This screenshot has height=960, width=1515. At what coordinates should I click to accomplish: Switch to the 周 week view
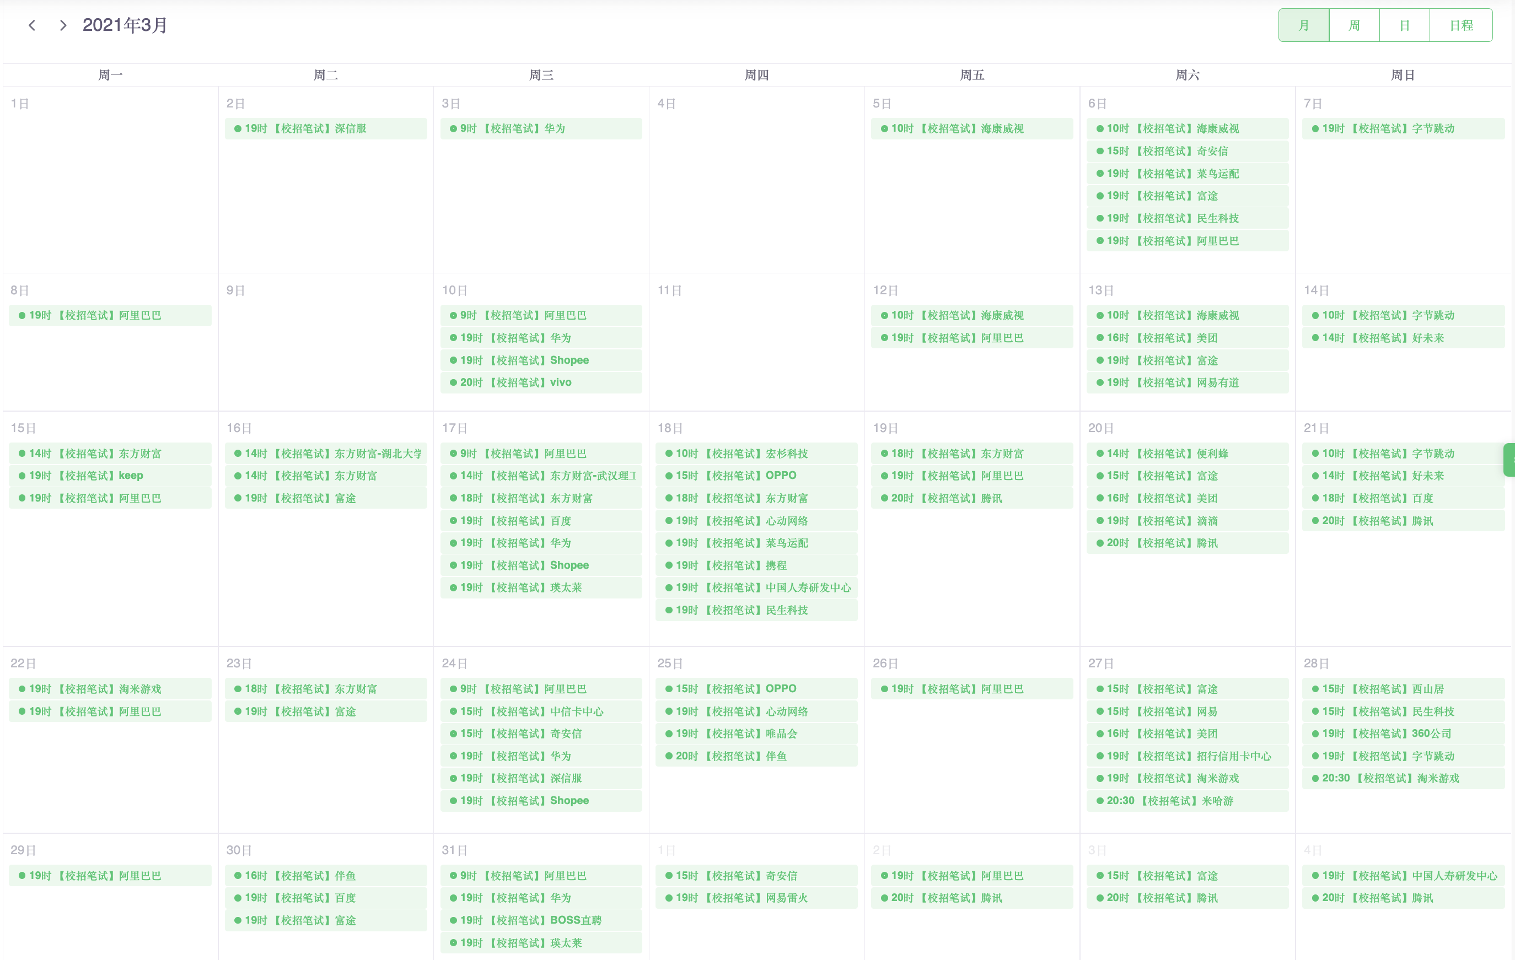pyautogui.click(x=1354, y=25)
